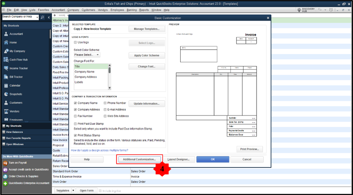Image resolution: width=353 pixels, height=195 pixels.
Task: Close the Basic Customization dialog
Action: (268, 18)
